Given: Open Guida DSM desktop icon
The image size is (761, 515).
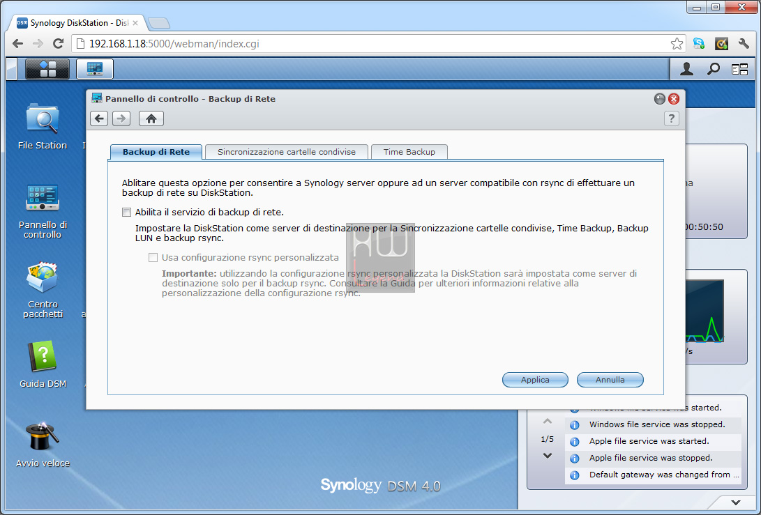Looking at the screenshot, I should 43,364.
